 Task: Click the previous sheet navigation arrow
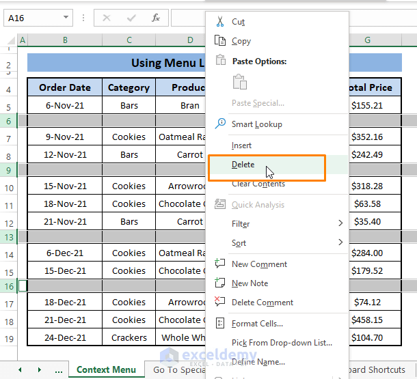[x=21, y=369]
